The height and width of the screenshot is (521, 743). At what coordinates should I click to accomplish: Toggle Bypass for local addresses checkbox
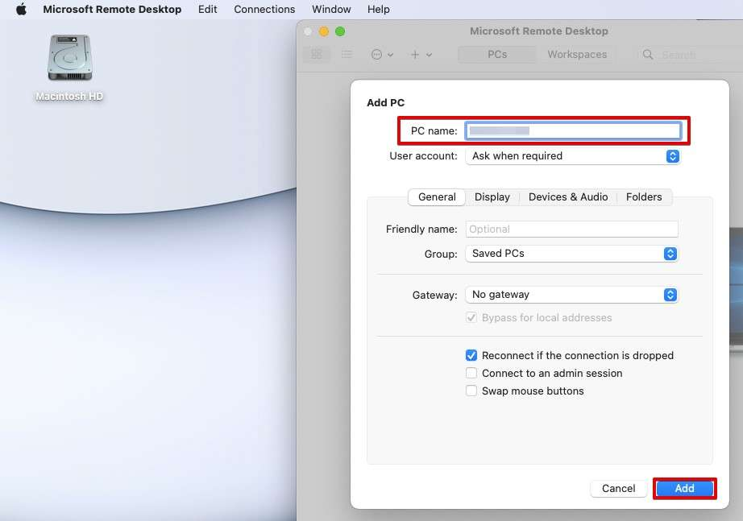(x=471, y=317)
